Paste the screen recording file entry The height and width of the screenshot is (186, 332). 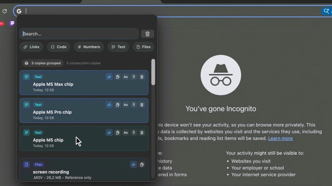pyautogui.click(x=133, y=165)
